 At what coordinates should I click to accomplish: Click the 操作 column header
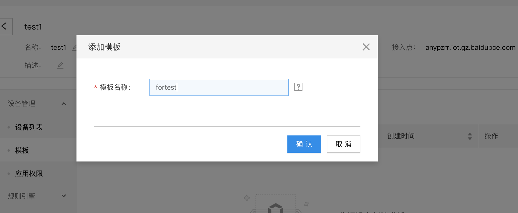[491, 136]
